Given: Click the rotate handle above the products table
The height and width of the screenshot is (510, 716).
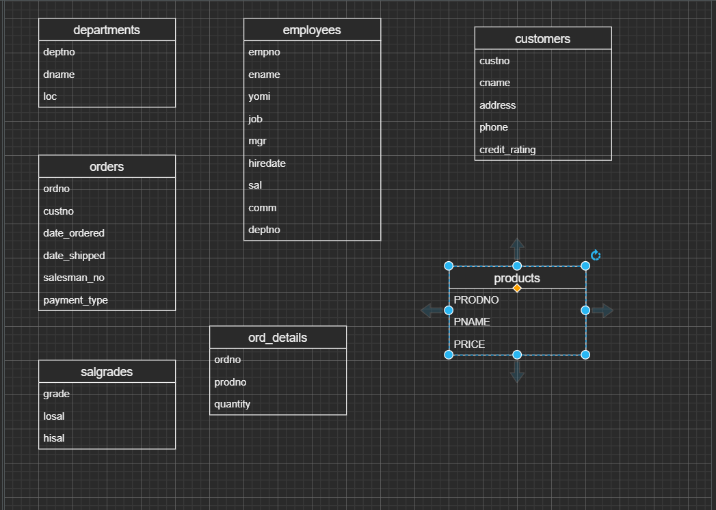Looking at the screenshot, I should [x=595, y=255].
